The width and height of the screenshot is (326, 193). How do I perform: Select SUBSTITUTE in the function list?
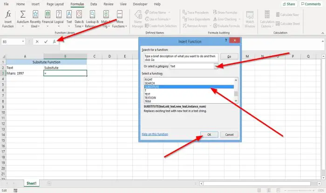(189, 87)
